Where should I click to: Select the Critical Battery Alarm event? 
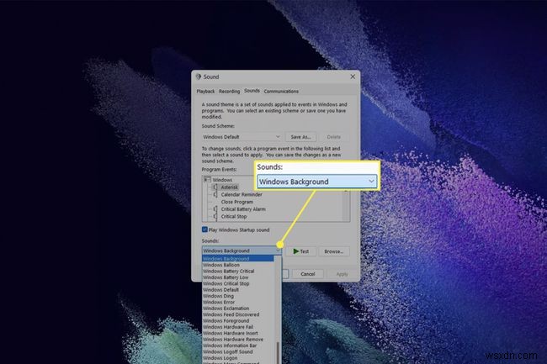pyautogui.click(x=243, y=209)
